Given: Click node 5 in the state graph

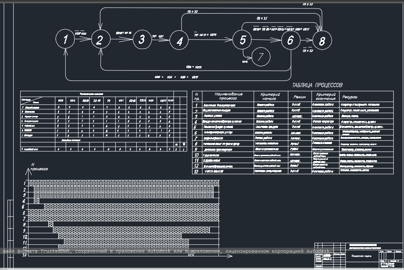Looking at the screenshot, I should (242, 40).
